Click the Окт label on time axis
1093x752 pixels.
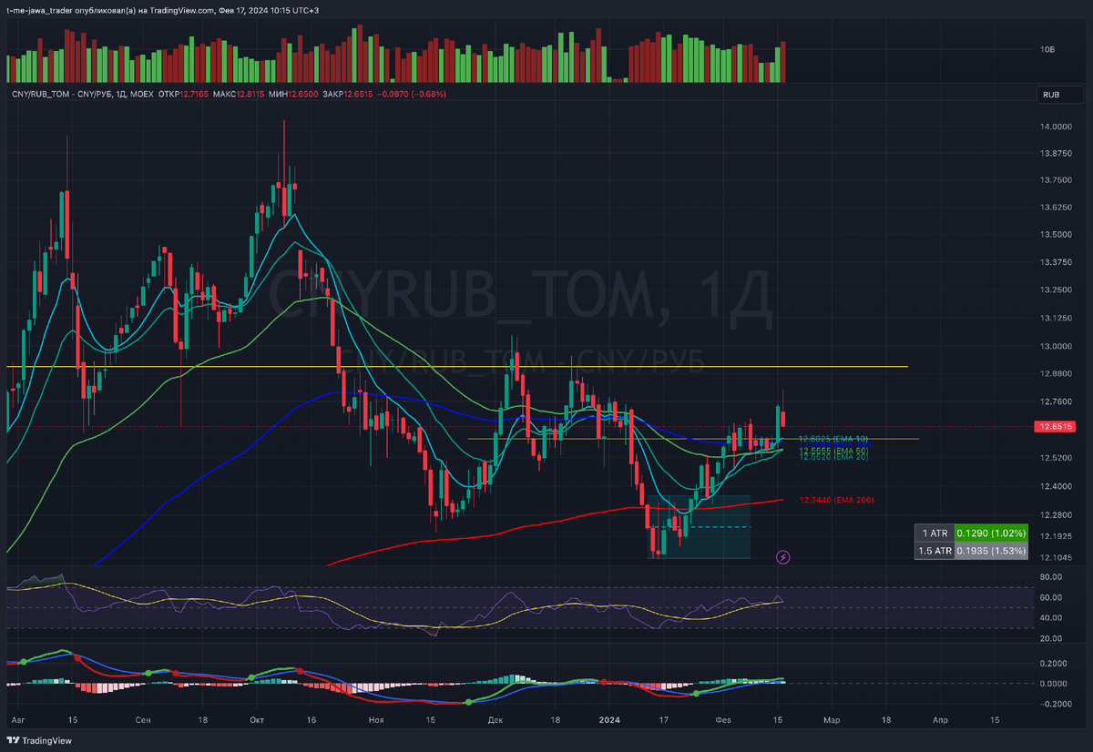[259, 719]
